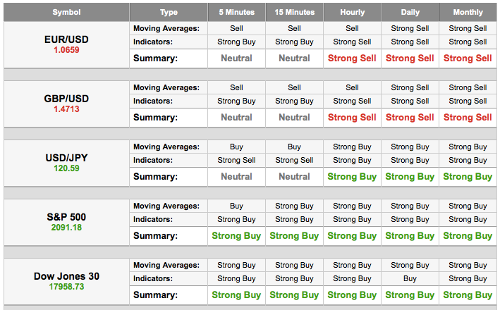Click EUR/USD Hourly Strong Sell summary
Viewport: 500px width, 310px height.
tap(352, 58)
